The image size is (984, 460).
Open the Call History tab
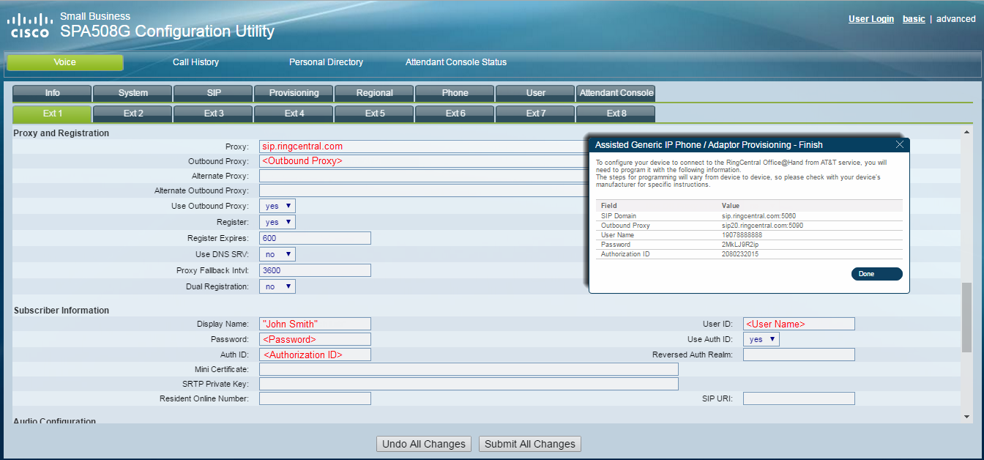click(x=195, y=62)
